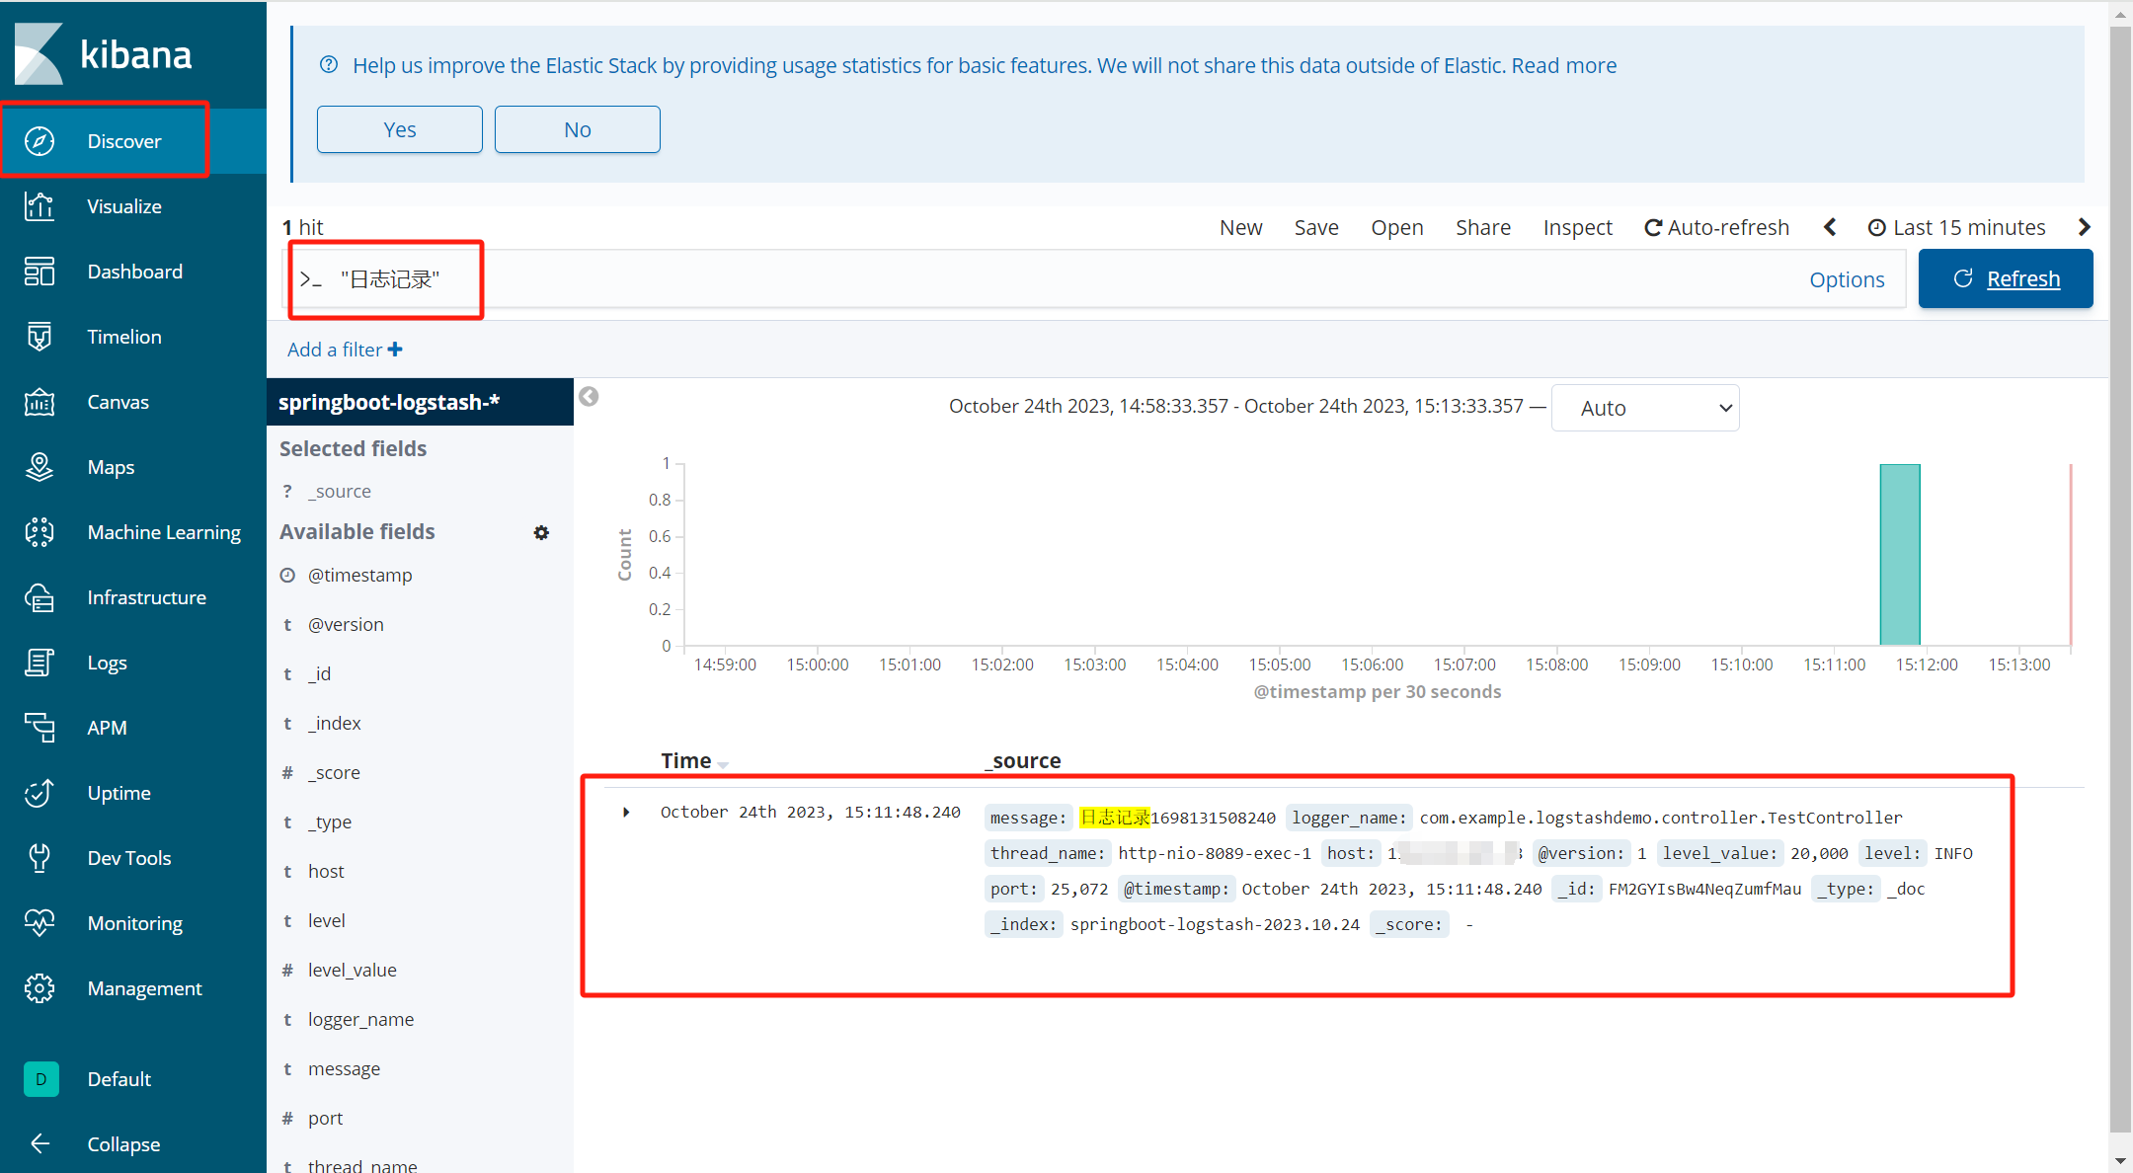The height and width of the screenshot is (1173, 2133).
Task: Select the level available field
Action: point(326,920)
